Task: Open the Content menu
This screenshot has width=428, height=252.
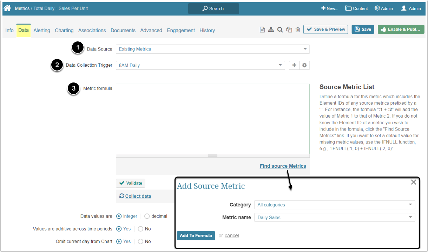Action: [x=356, y=8]
